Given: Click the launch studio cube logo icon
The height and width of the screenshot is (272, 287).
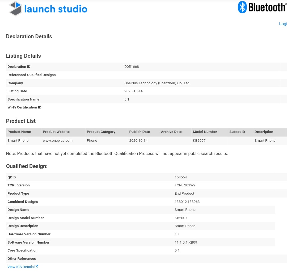Looking at the screenshot, I should click(15, 9).
